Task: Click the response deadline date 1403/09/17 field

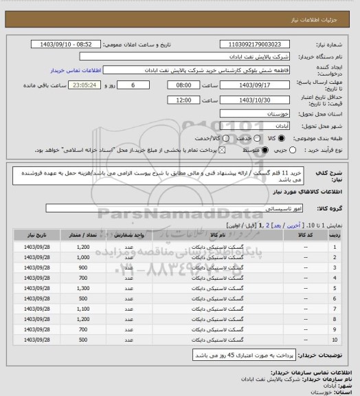Action: 255,85
